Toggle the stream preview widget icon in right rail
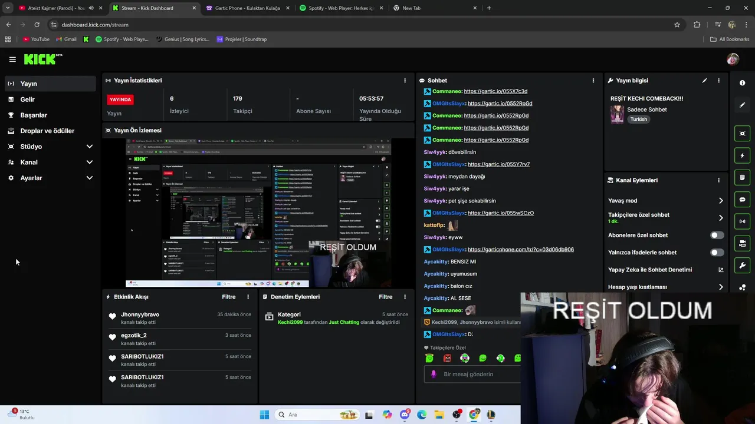The width and height of the screenshot is (755, 424). click(742, 134)
